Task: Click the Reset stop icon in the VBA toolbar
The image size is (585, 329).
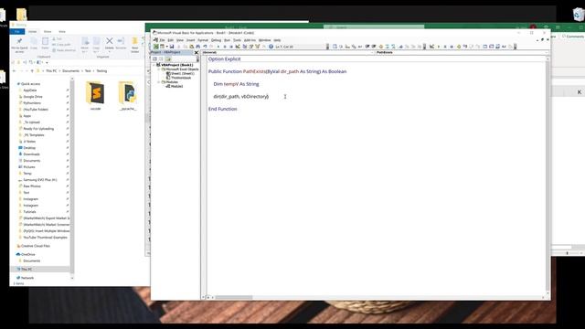Action: click(x=231, y=47)
